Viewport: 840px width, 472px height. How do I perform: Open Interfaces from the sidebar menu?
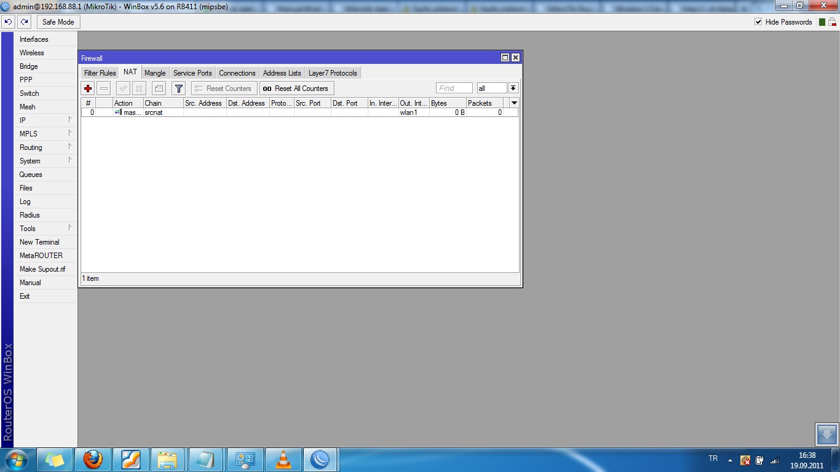pos(46,39)
